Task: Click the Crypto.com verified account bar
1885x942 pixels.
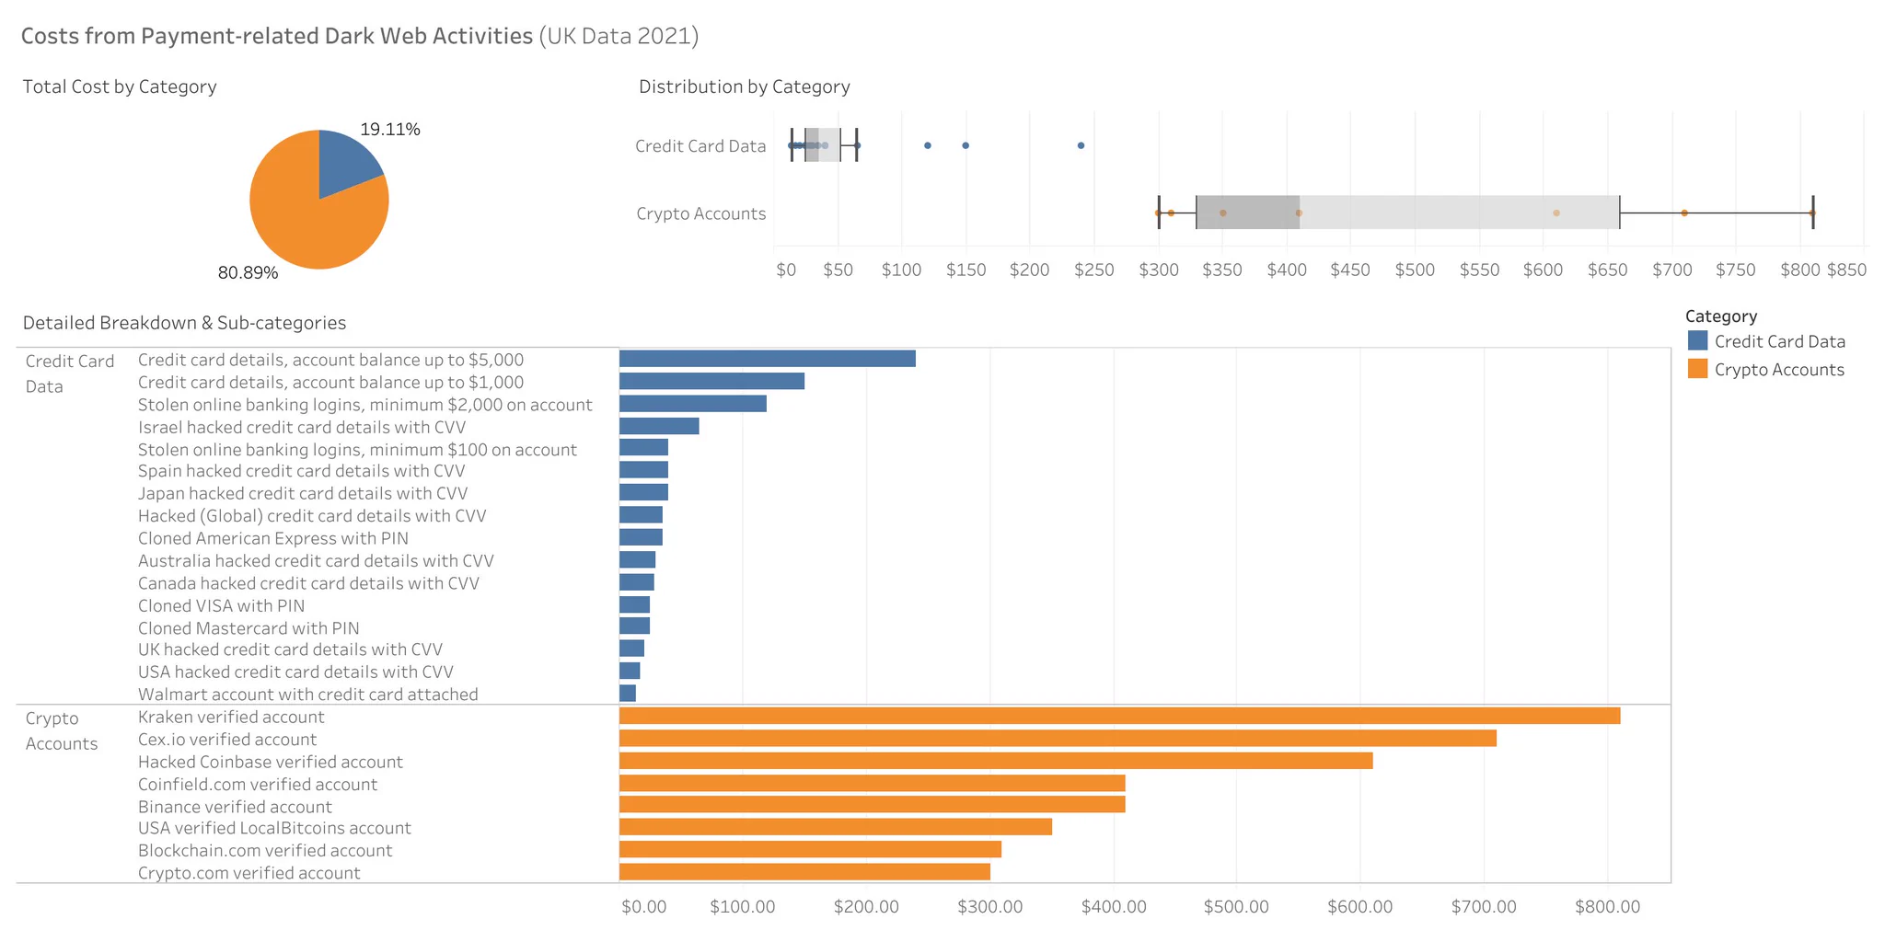Action: point(804,871)
